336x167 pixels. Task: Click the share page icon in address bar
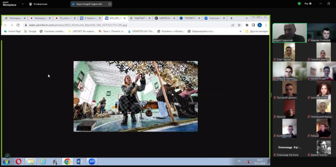coord(233,25)
